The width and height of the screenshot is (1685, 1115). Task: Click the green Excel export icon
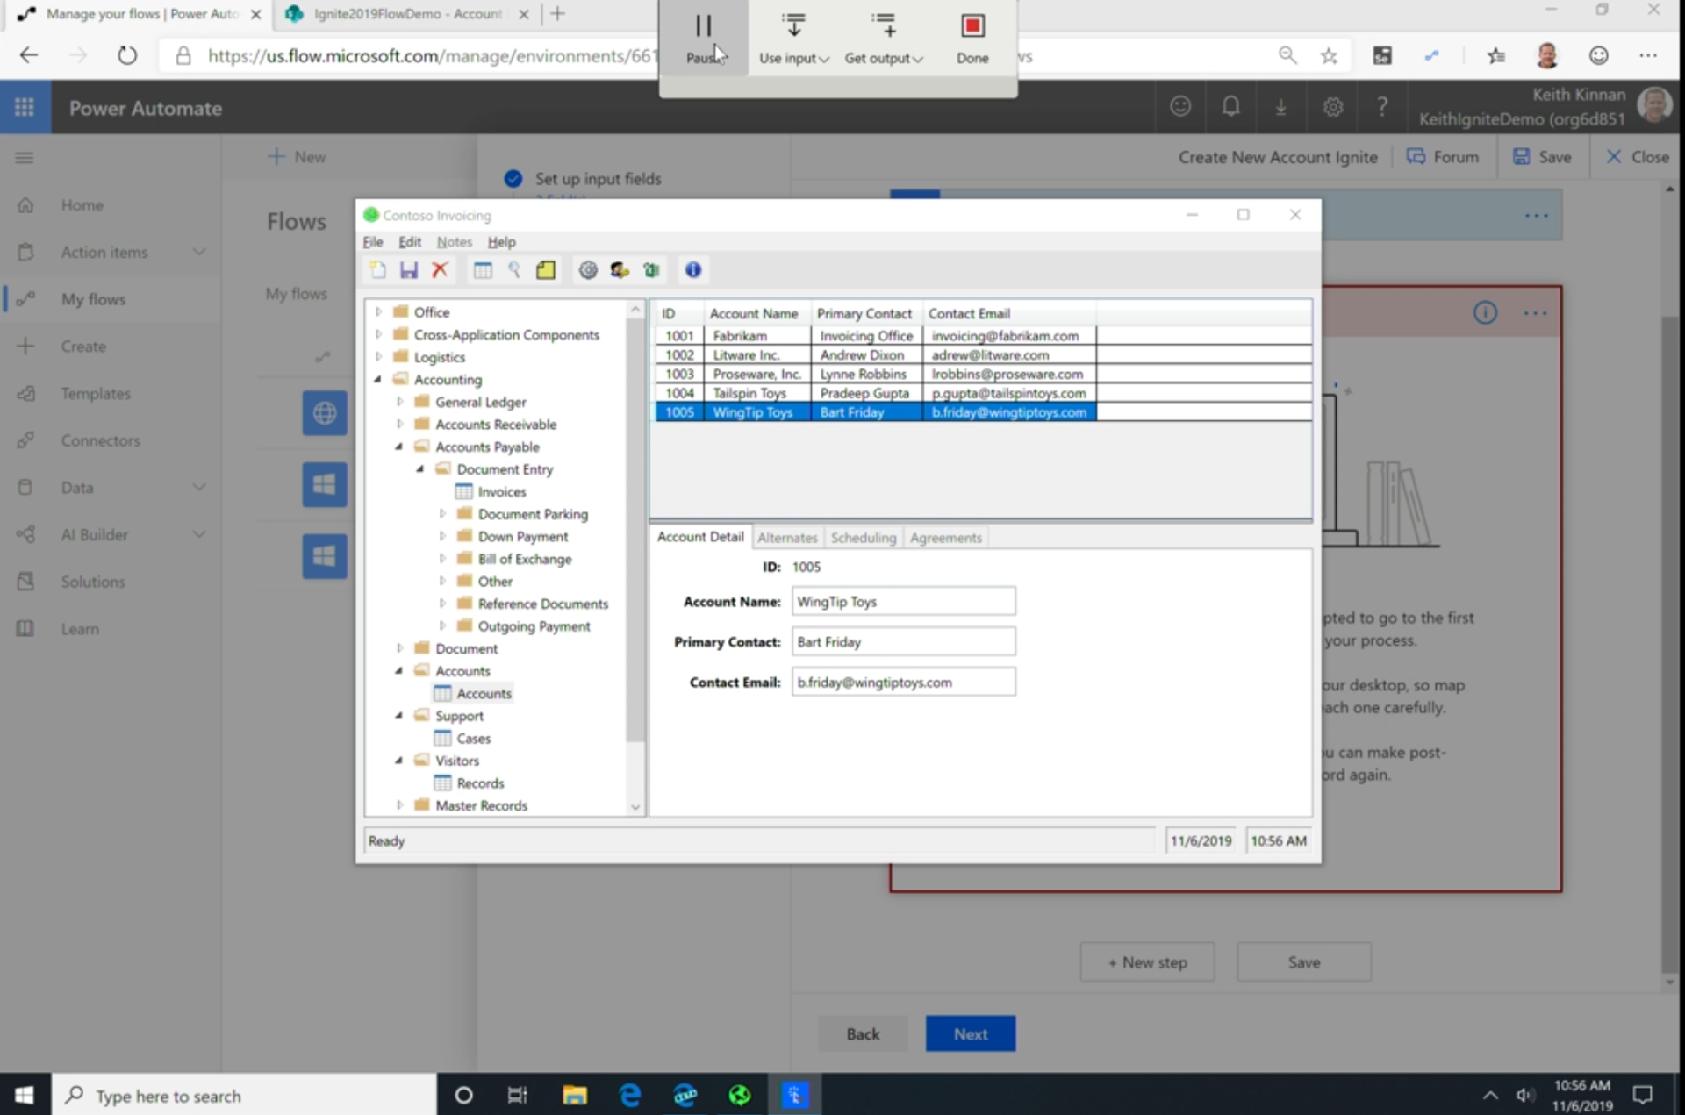click(x=651, y=270)
